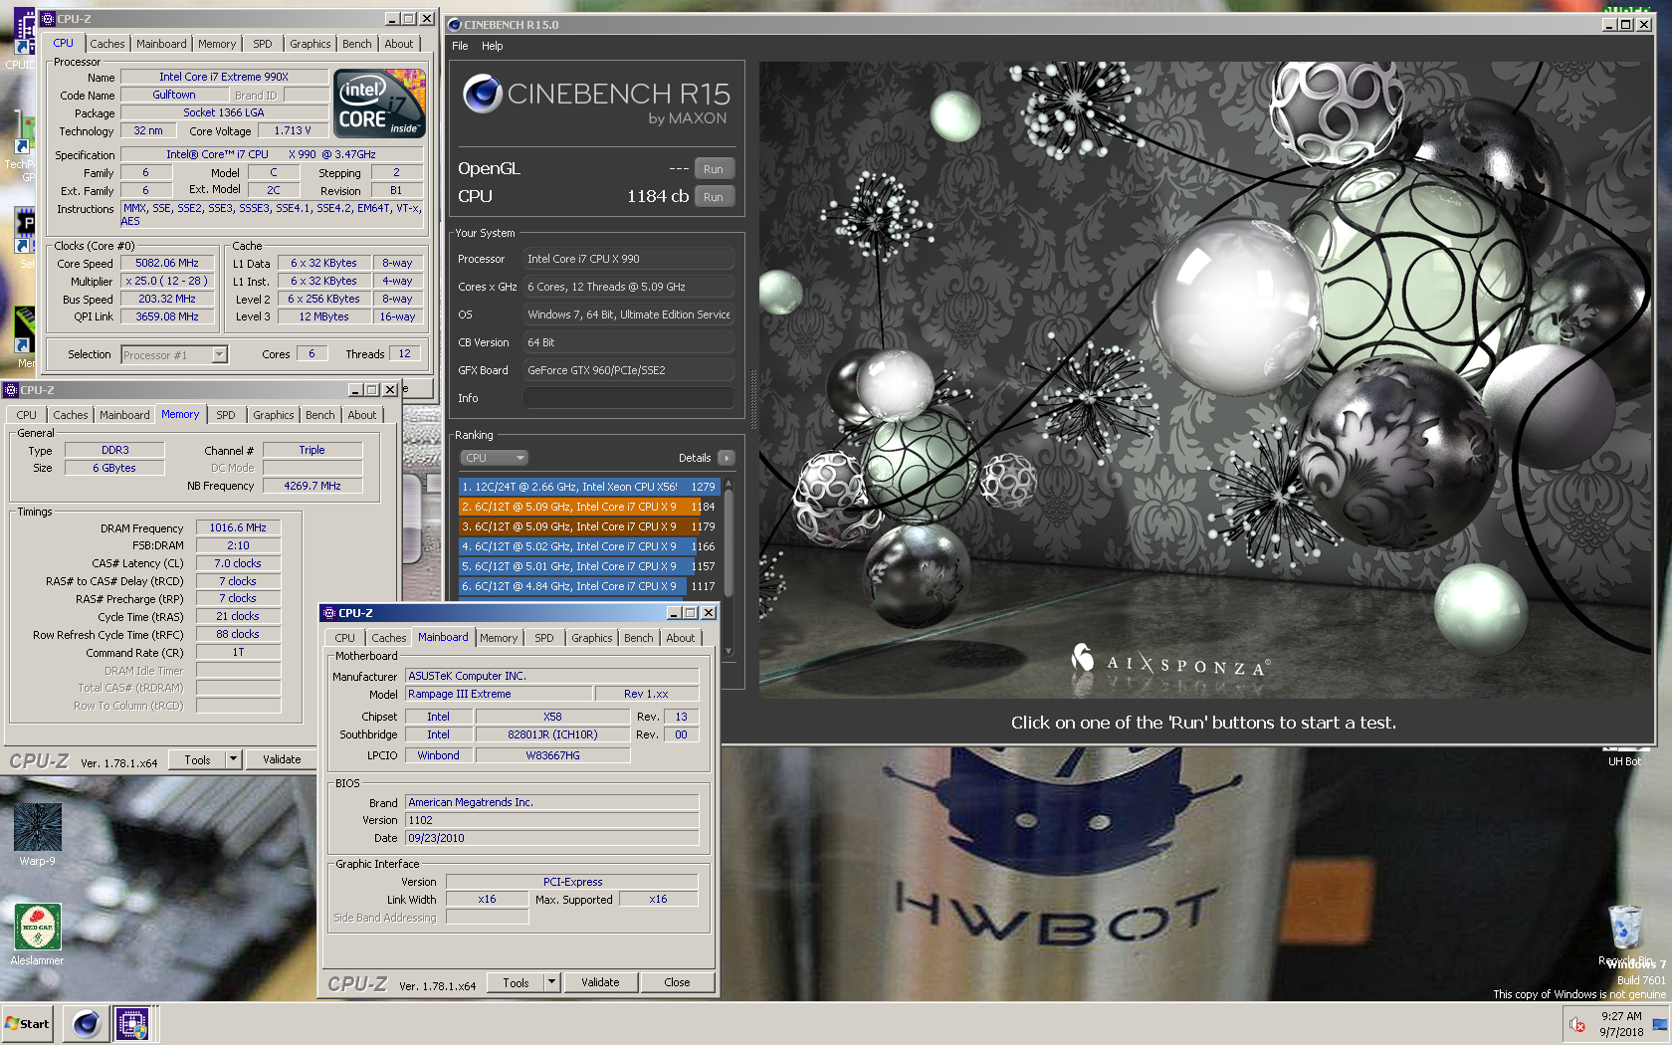Viewport: 1672px width, 1045px height.
Task: Click the Multiplier x 25.0 value
Action: pos(167,282)
